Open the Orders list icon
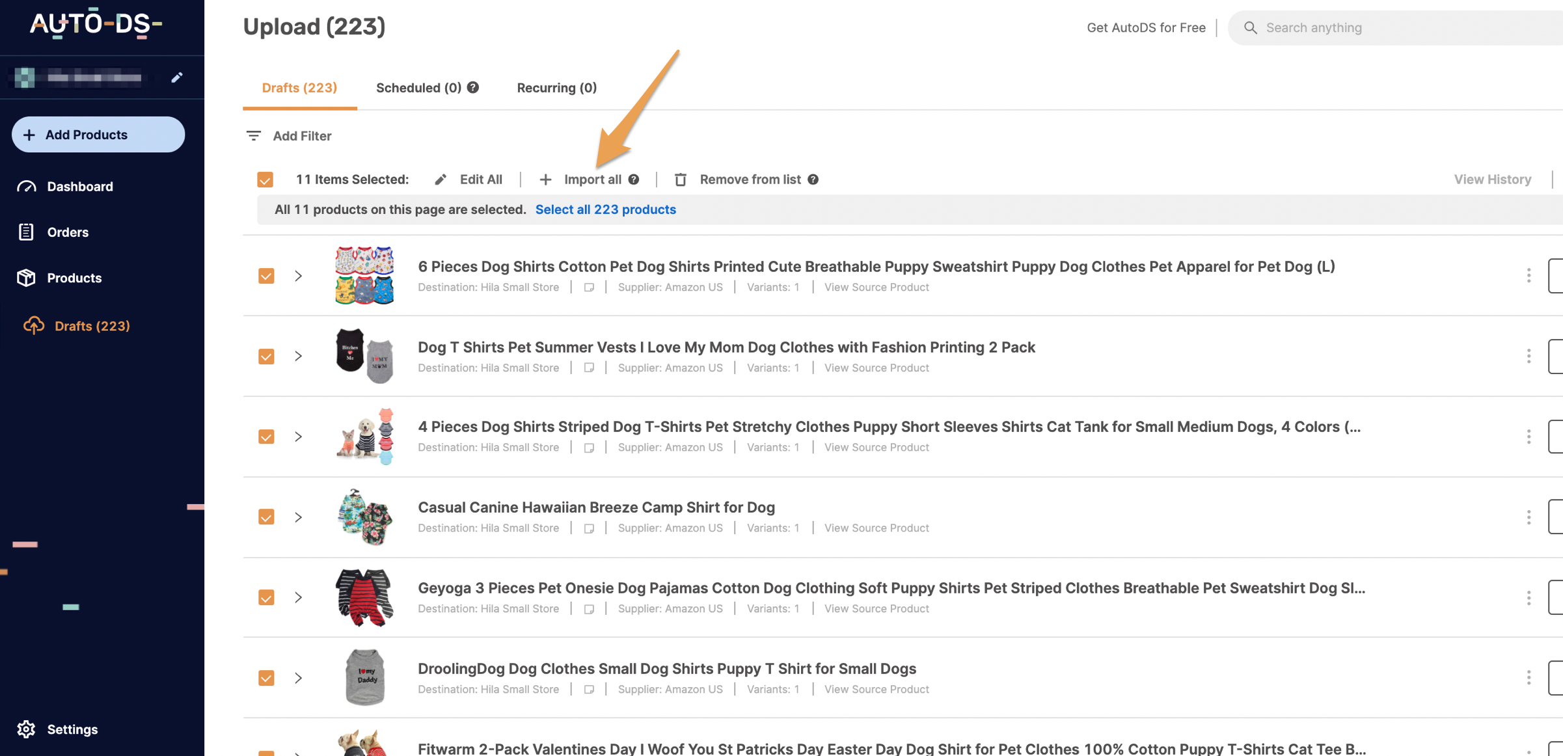 pyautogui.click(x=26, y=232)
